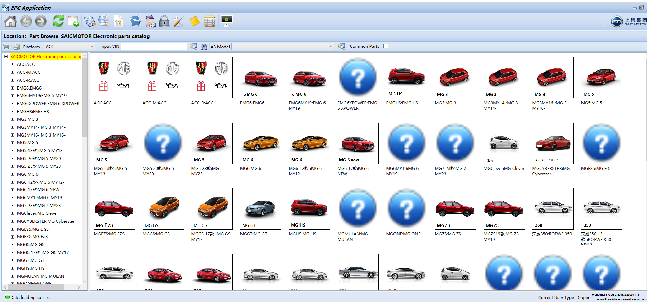Open the blue notebook with pen icon

click(136, 21)
